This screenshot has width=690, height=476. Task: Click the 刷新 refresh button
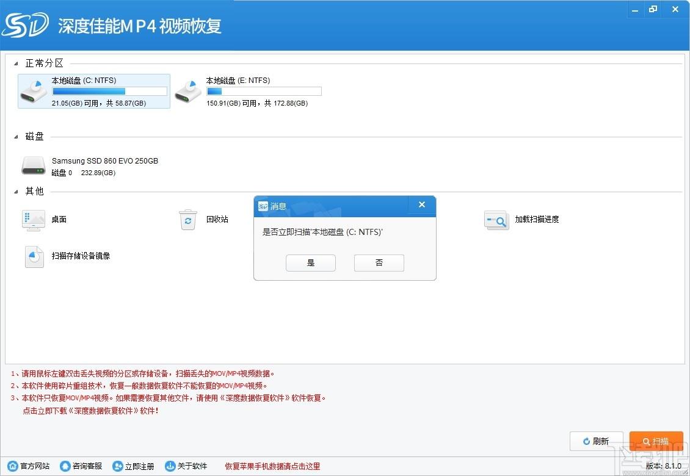(596, 441)
